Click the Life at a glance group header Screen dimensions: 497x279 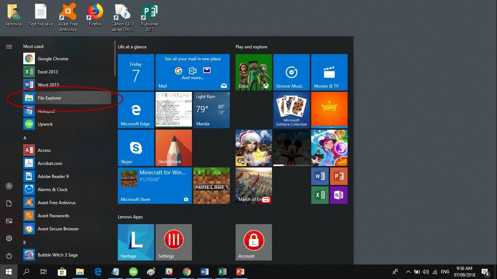click(x=132, y=47)
